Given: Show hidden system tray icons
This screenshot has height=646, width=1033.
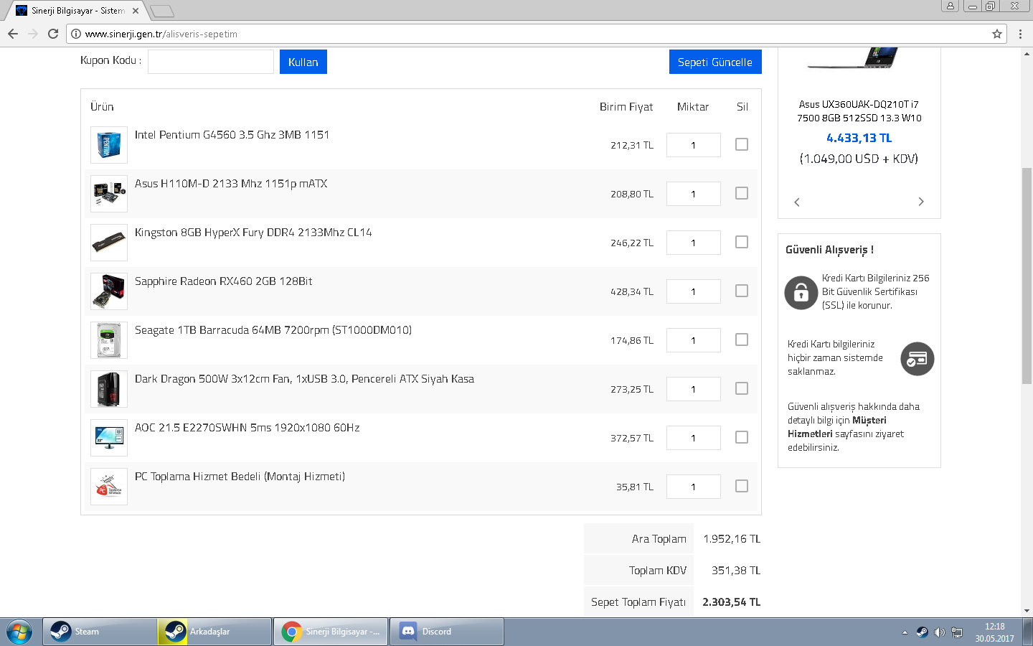Looking at the screenshot, I should coord(905,632).
